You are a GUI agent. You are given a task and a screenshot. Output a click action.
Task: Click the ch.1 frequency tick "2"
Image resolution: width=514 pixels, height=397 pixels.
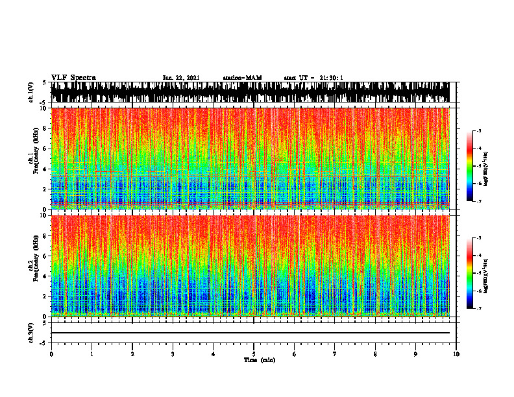[45, 189]
